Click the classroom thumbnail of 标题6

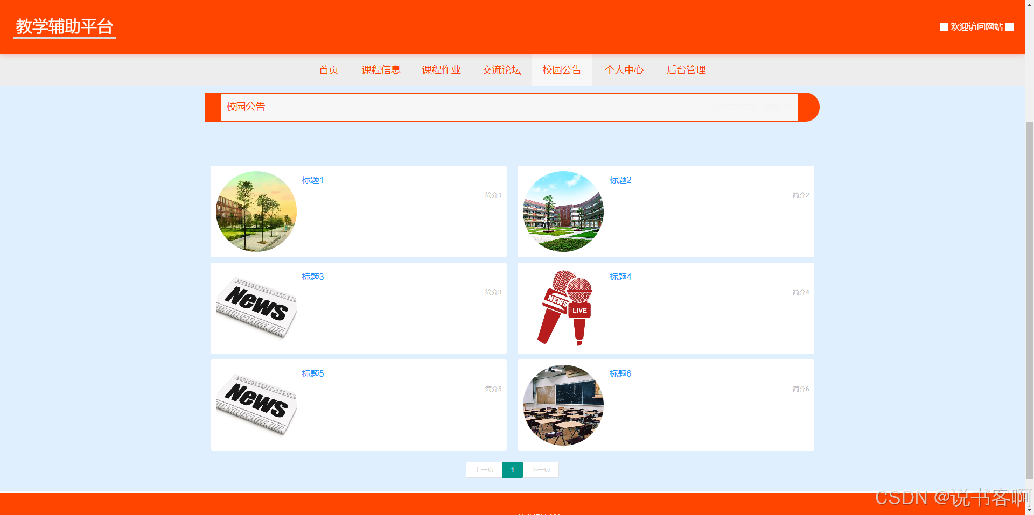pos(563,405)
